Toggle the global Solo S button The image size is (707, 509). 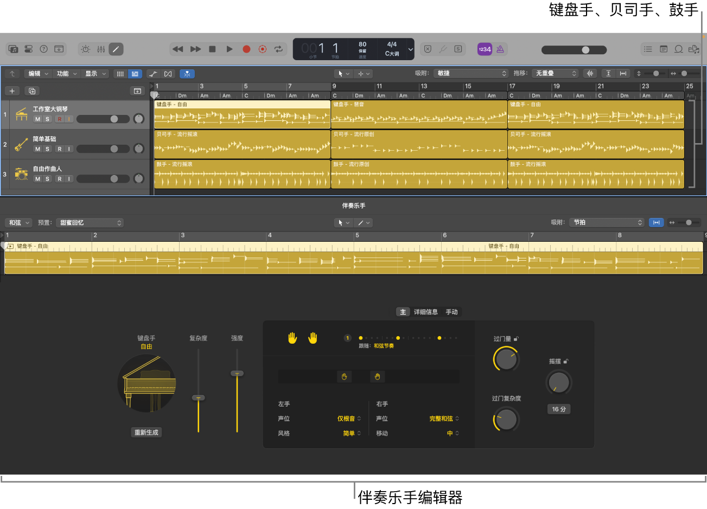point(458,49)
